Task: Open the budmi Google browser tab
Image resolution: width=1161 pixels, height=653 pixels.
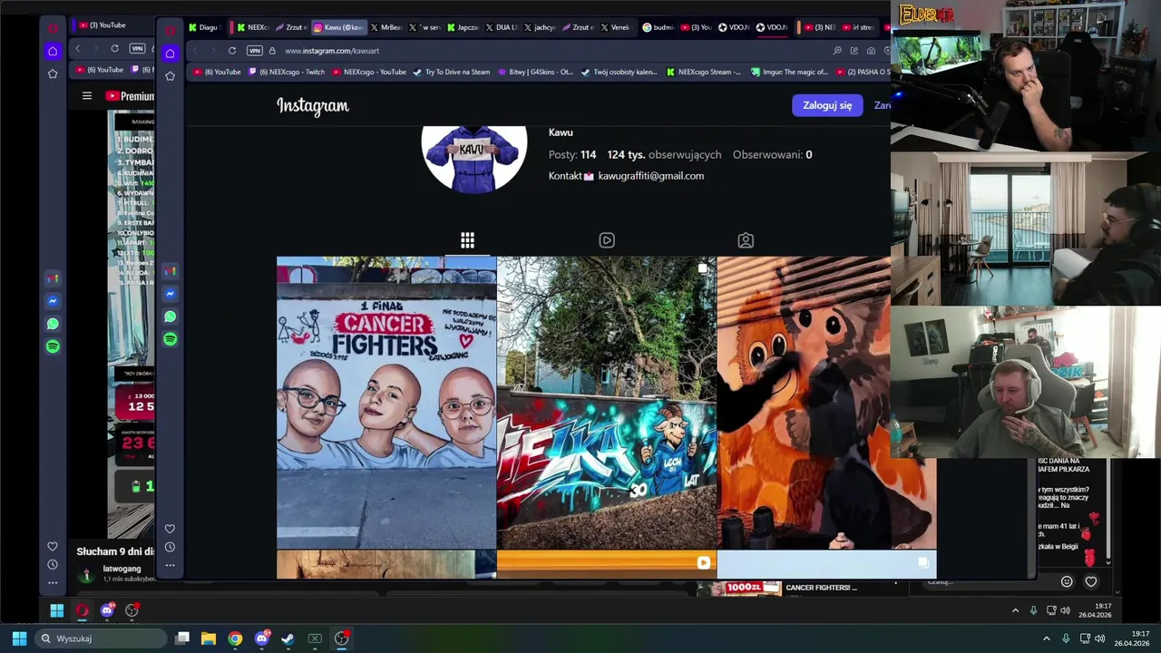Action: (x=659, y=27)
